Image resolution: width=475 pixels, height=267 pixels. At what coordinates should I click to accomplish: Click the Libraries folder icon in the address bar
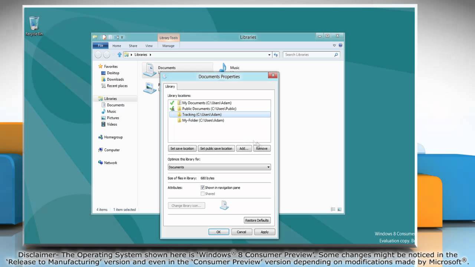coord(127,55)
